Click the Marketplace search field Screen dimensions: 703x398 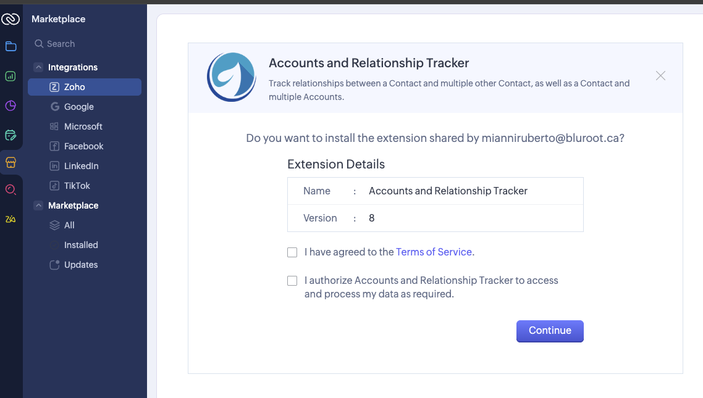[x=86, y=44]
